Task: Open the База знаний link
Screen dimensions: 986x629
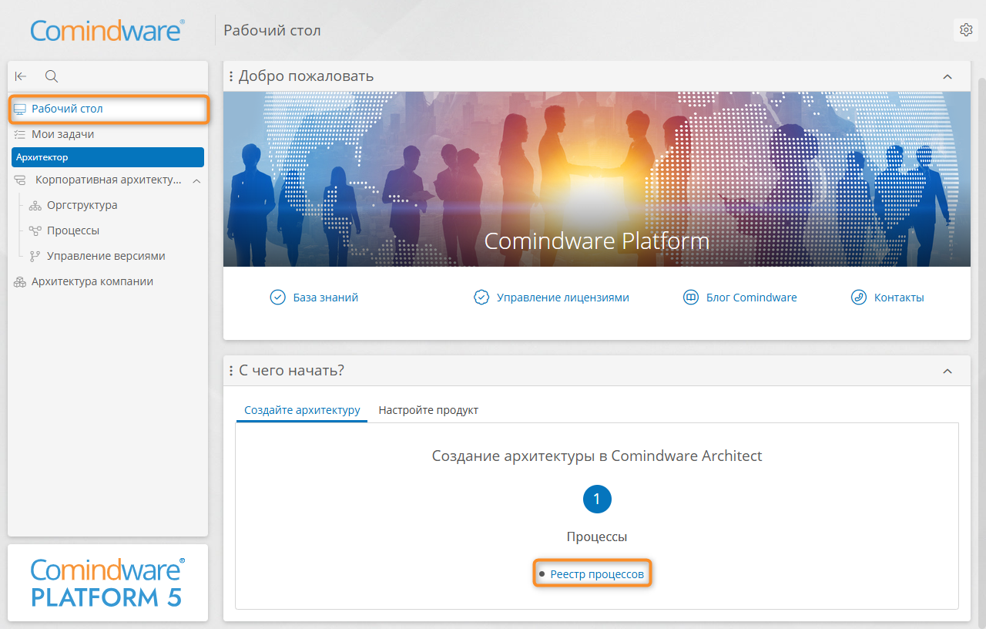Action: click(x=326, y=298)
